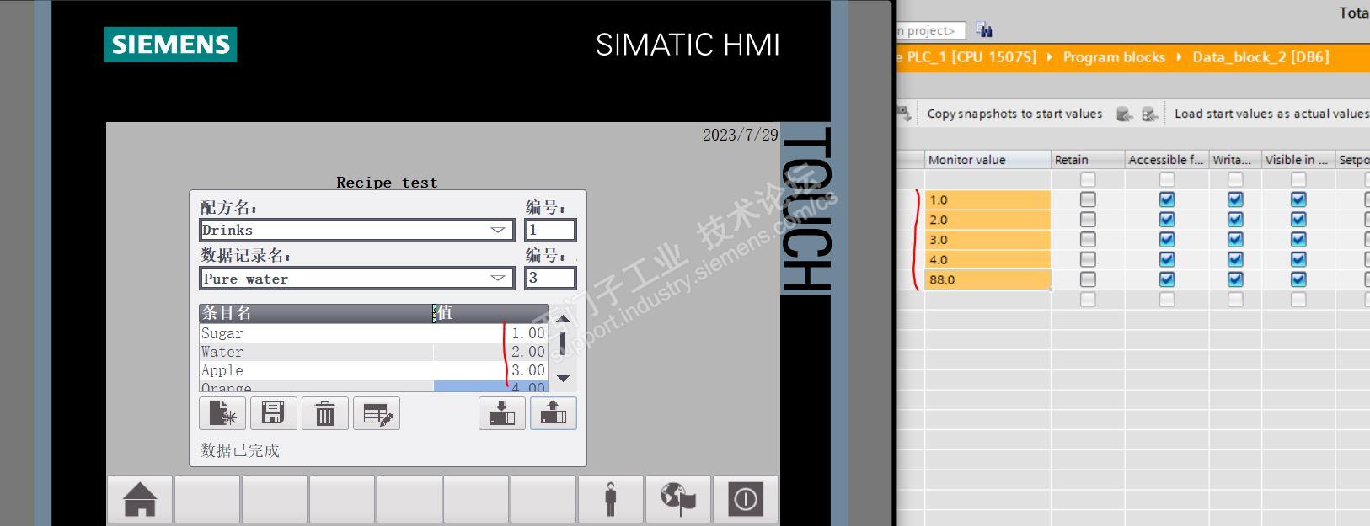
Task: Click the Water value 2.00
Action: [528, 352]
